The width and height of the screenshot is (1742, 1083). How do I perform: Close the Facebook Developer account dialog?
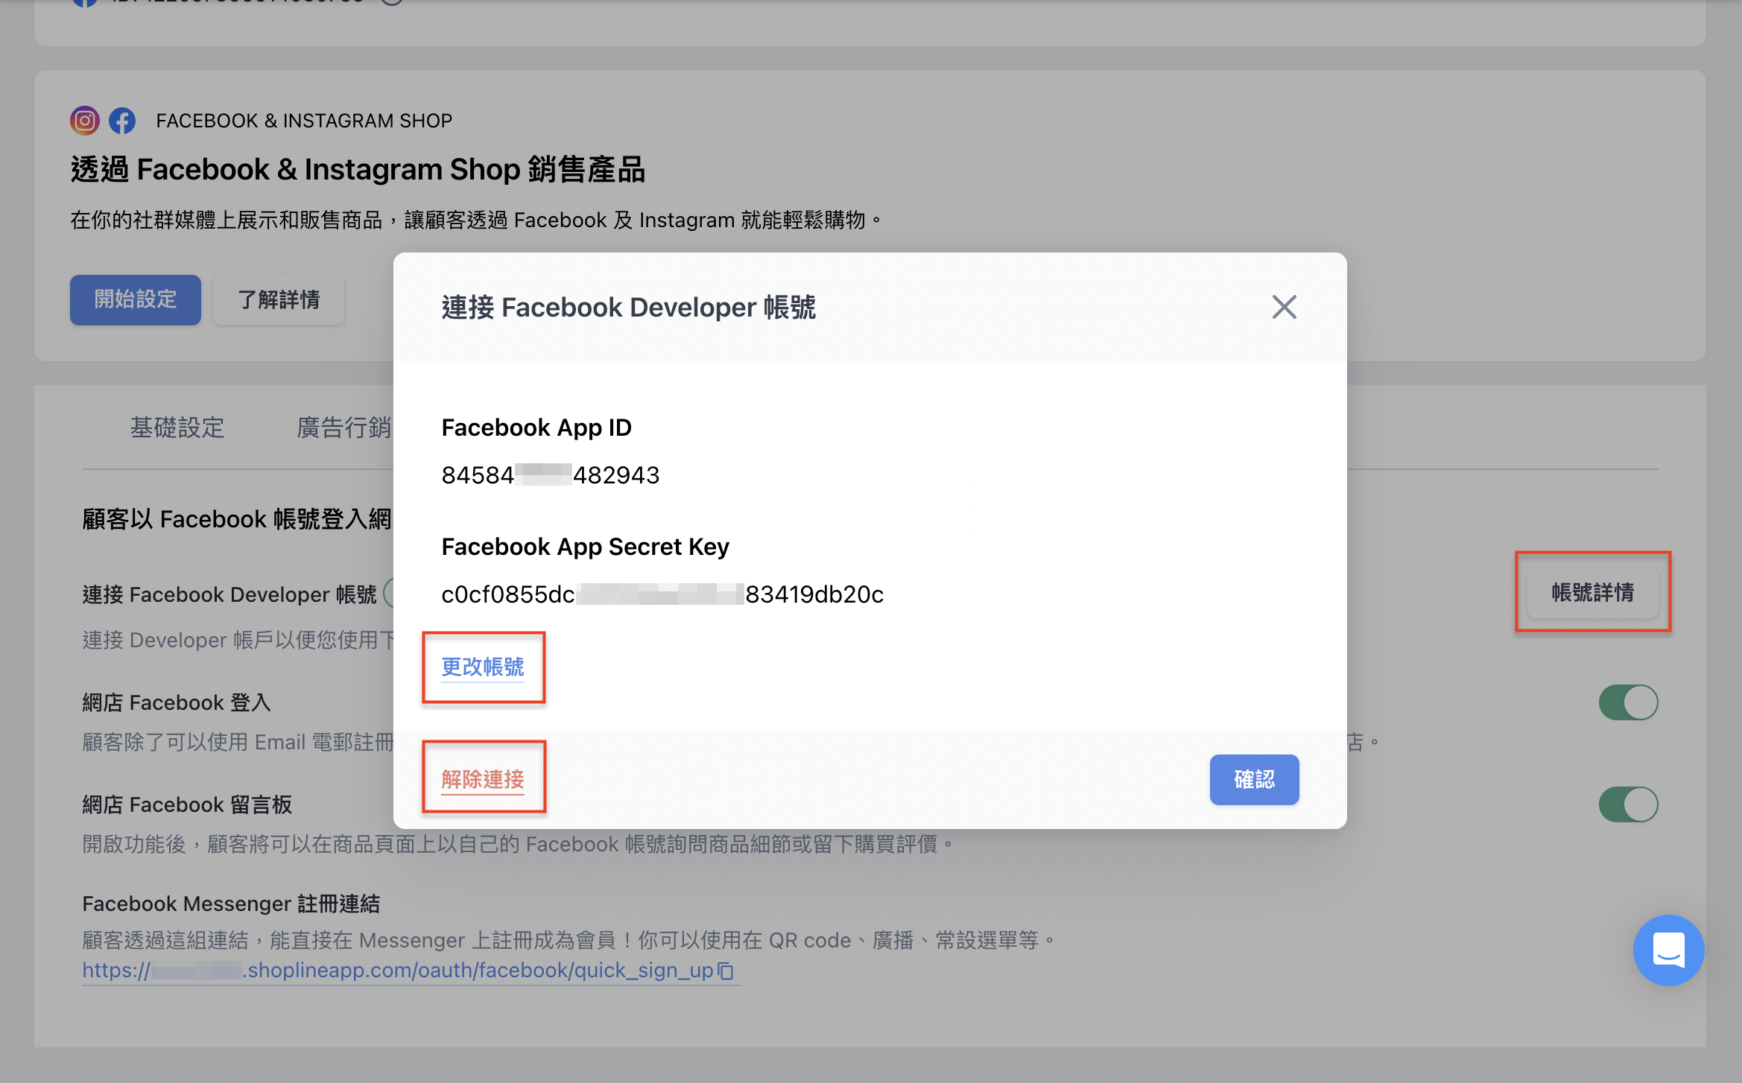click(x=1284, y=307)
